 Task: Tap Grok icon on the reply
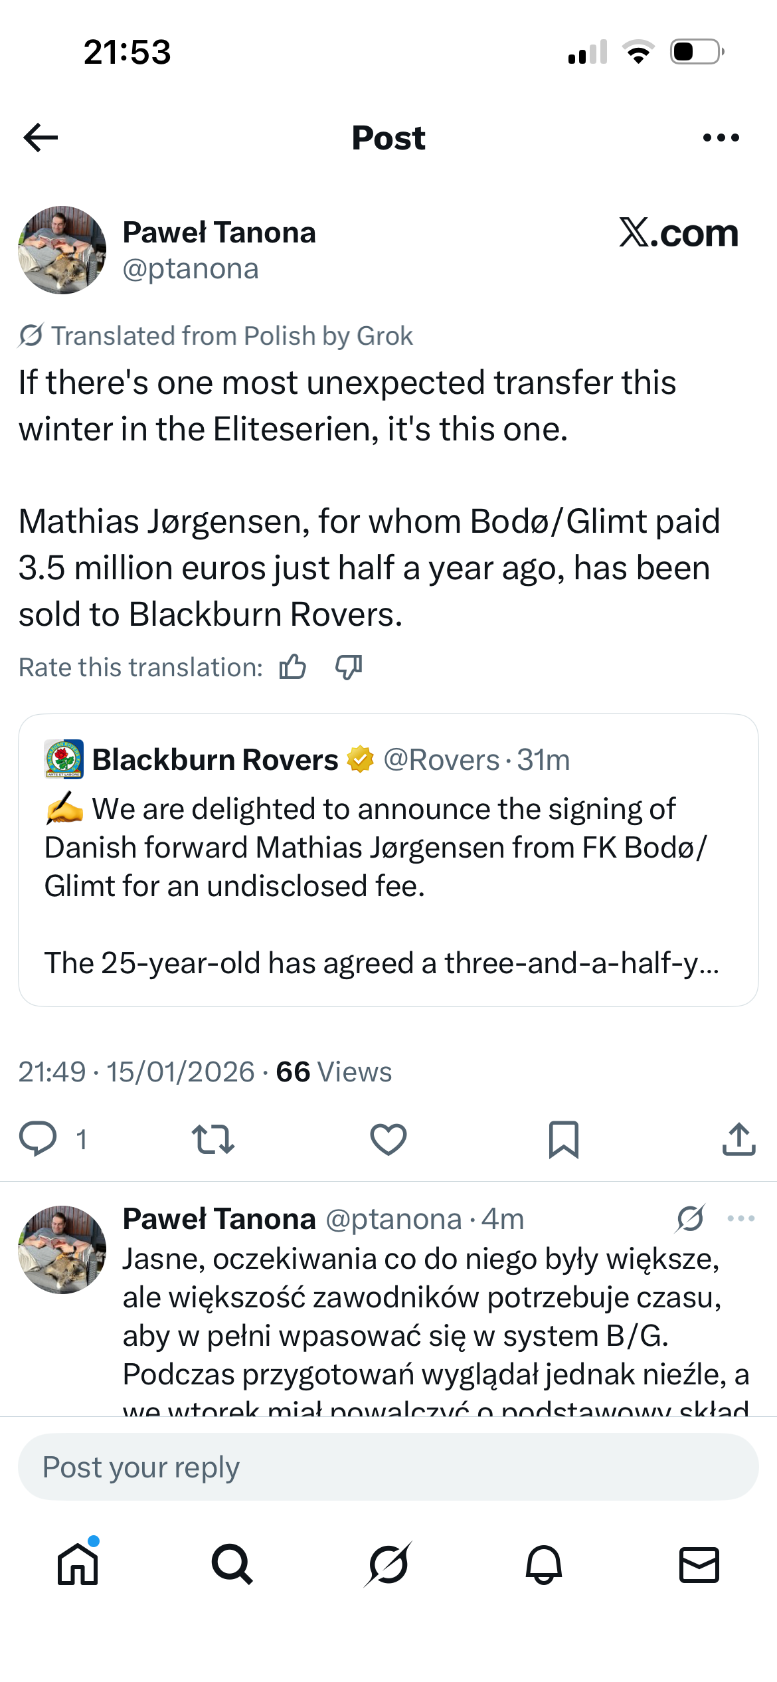(x=691, y=1219)
